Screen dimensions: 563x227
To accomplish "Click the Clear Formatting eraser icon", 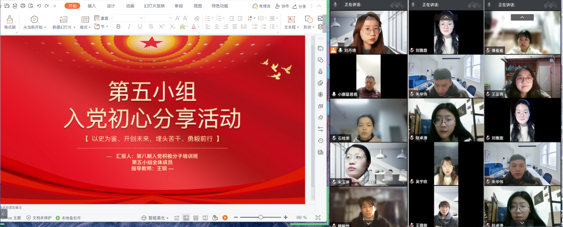I will [x=197, y=18].
